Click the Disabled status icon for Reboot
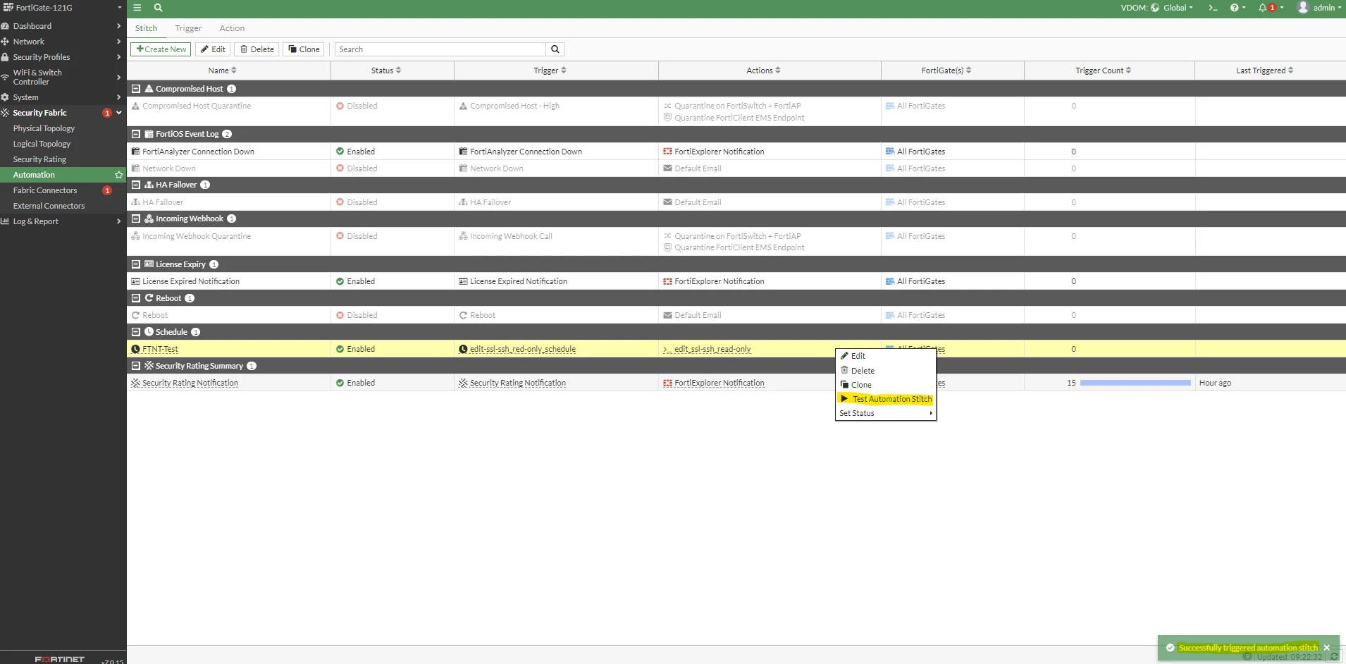This screenshot has width=1346, height=664. [340, 315]
